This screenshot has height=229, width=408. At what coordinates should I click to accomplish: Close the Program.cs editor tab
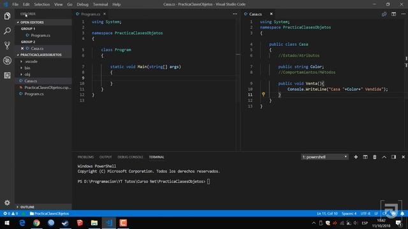105,14
